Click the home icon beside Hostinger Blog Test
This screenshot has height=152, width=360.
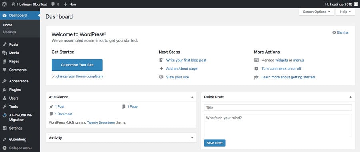pyautogui.click(x=13, y=4)
